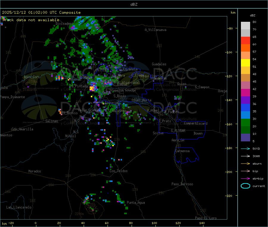Click the yellow eburn arrow in legend
The height and width of the screenshot is (227, 268).
(245, 164)
